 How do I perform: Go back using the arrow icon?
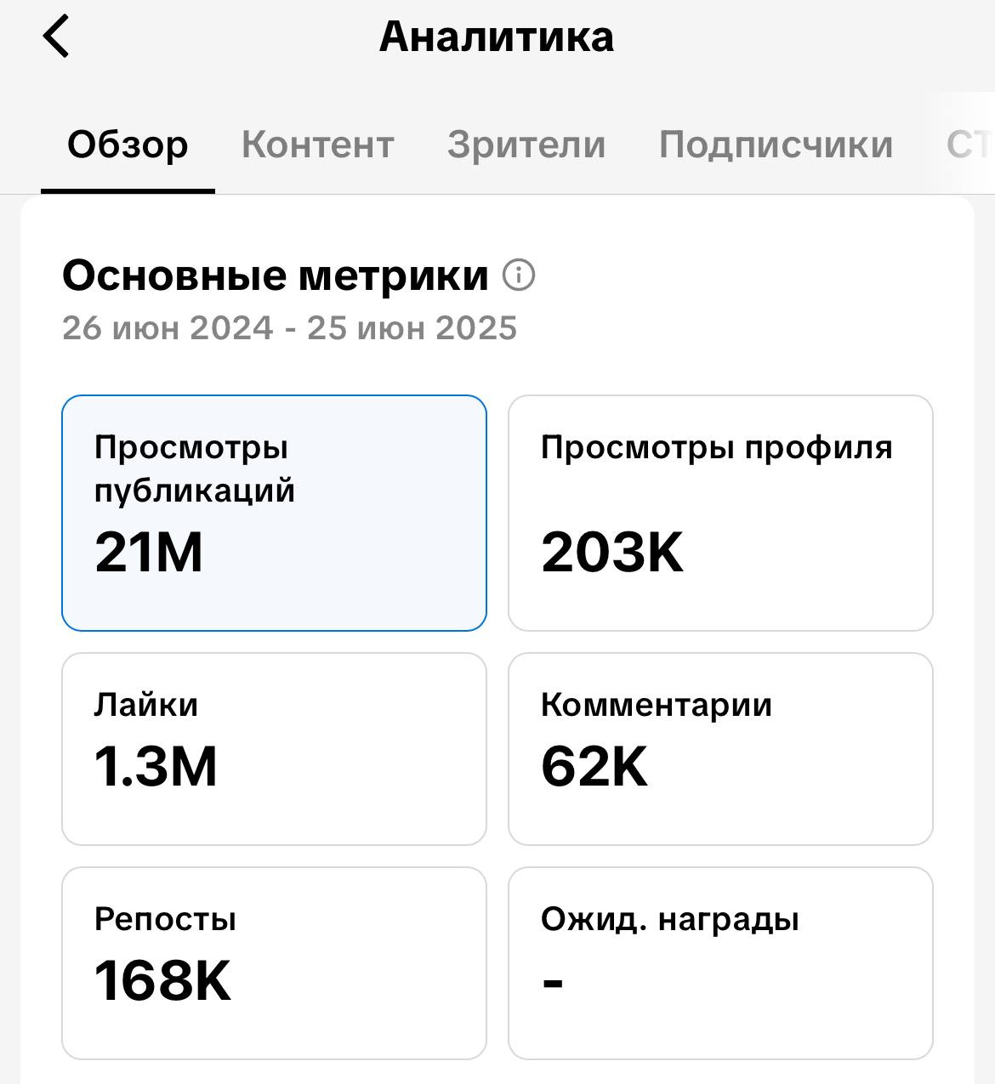[56, 37]
